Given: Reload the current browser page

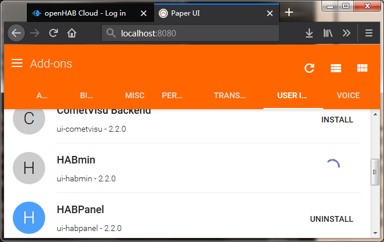Looking at the screenshot, I should (x=53, y=33).
